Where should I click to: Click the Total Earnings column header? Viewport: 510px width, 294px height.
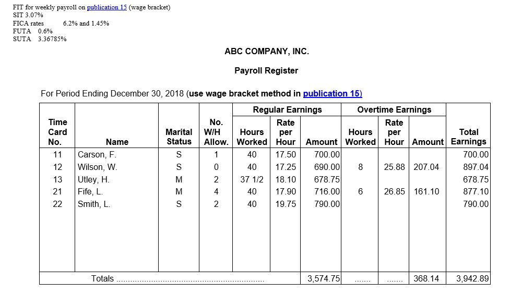(469, 137)
